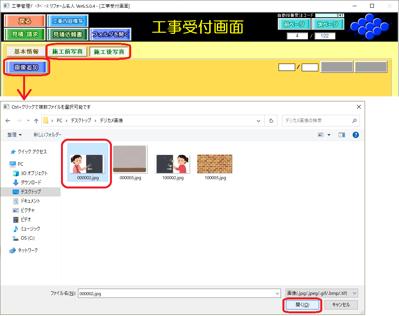Expand the address bar history dropdown
The image size is (399, 316).
coord(259,121)
